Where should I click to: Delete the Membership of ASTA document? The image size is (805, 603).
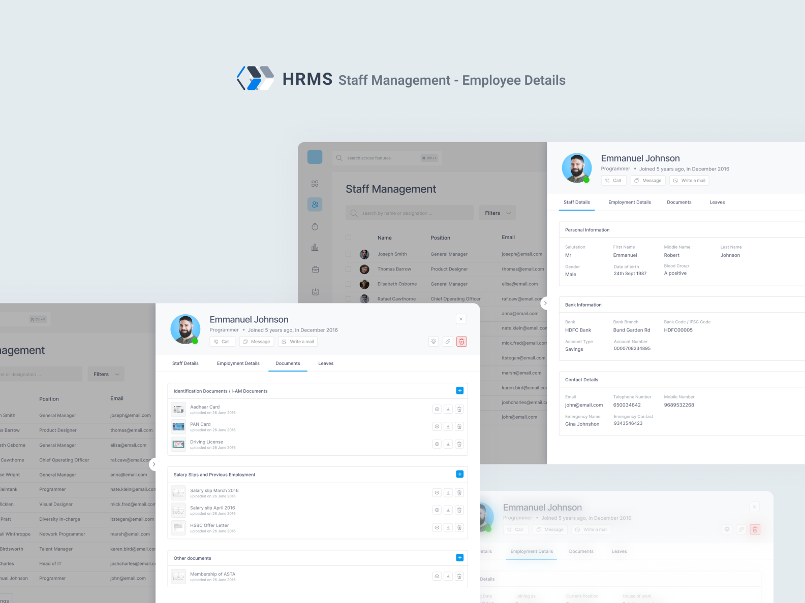pos(459,576)
